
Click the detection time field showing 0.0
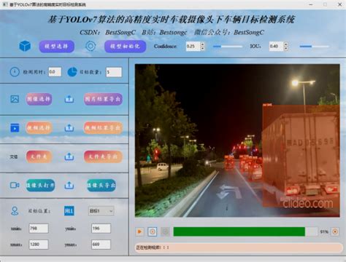pos(55,72)
